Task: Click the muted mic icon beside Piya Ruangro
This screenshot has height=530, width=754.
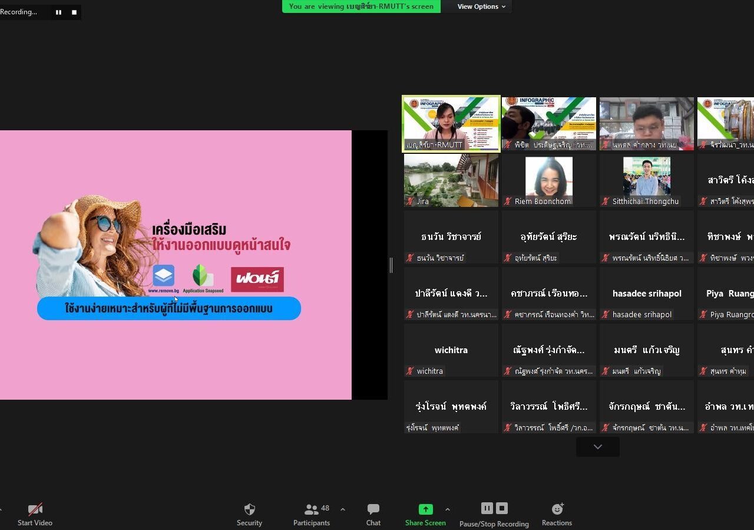Action: click(x=703, y=315)
